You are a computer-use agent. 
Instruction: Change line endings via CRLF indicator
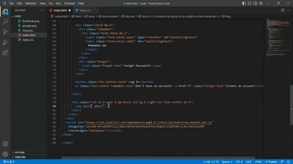click(x=249, y=162)
